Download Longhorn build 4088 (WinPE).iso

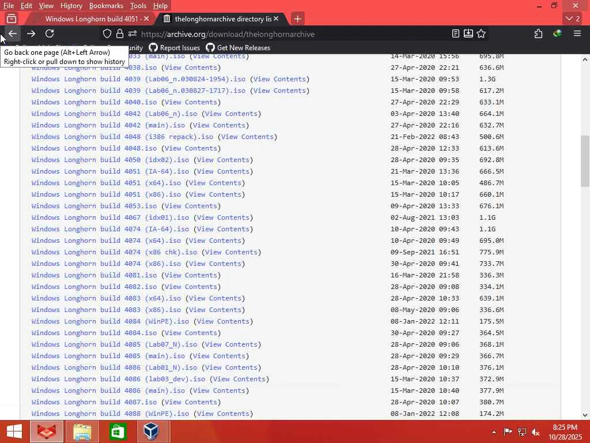(110, 414)
